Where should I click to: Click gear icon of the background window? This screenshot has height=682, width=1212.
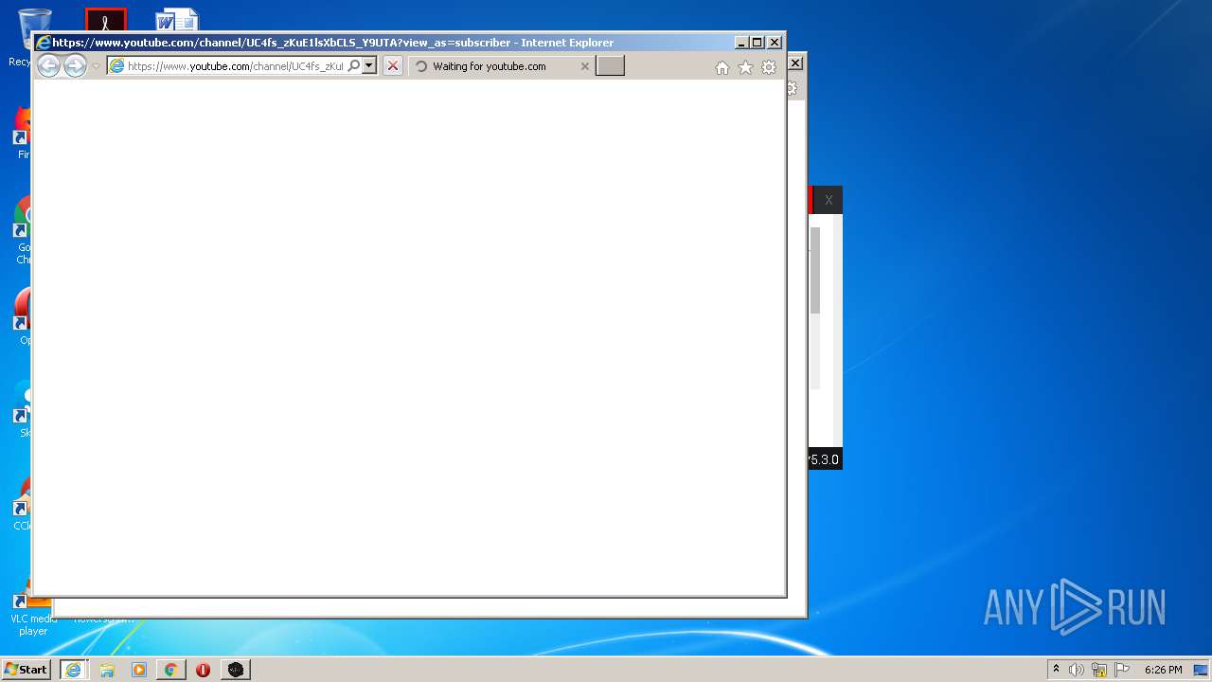tap(793, 88)
